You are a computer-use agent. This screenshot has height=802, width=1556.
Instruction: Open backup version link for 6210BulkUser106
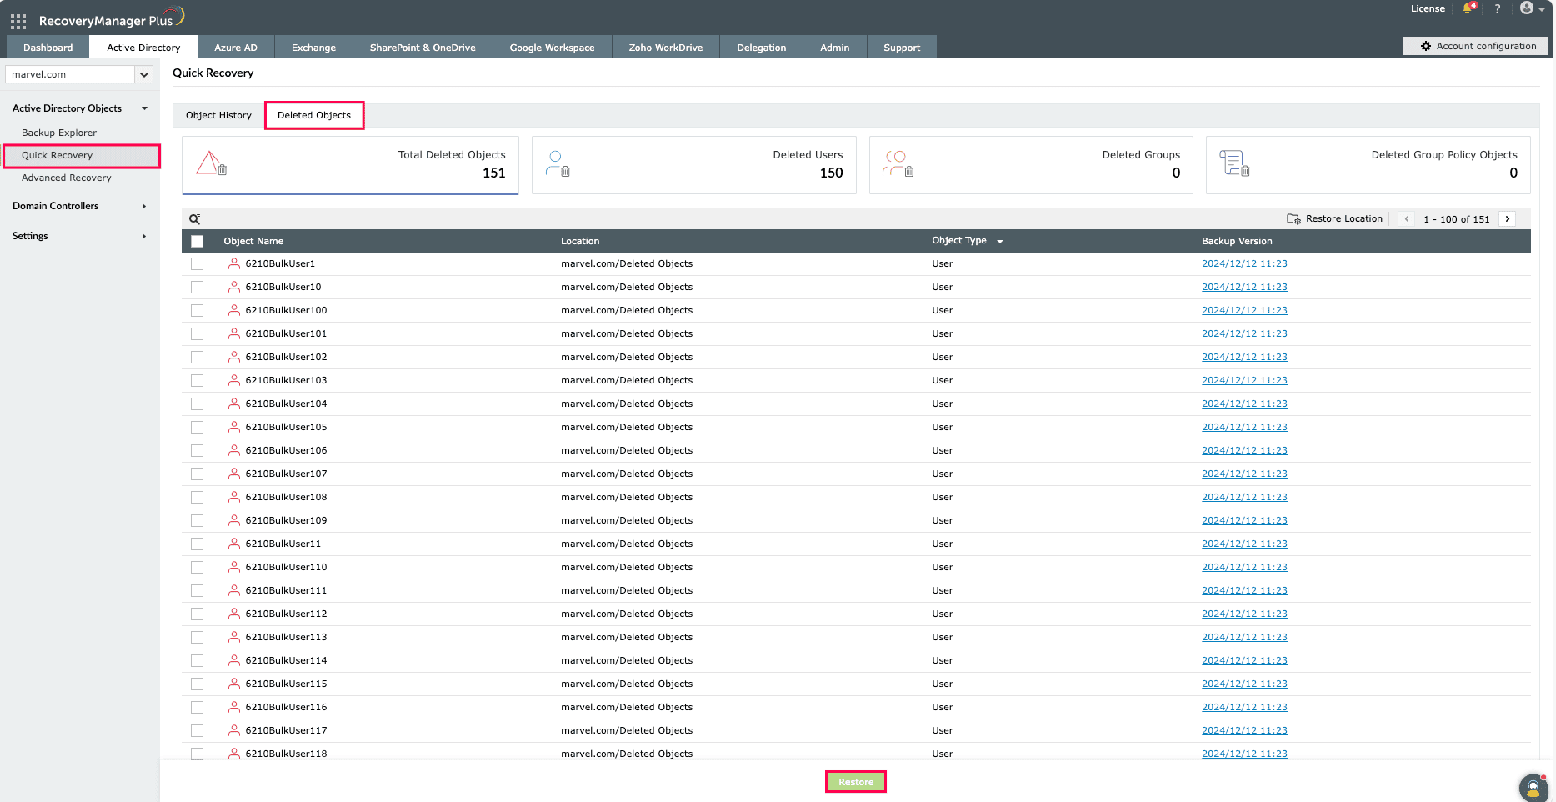(1244, 450)
